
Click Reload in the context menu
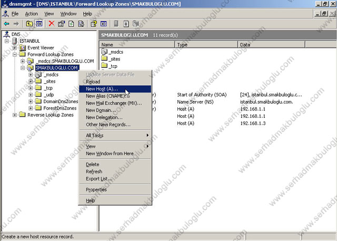[x=115, y=82]
